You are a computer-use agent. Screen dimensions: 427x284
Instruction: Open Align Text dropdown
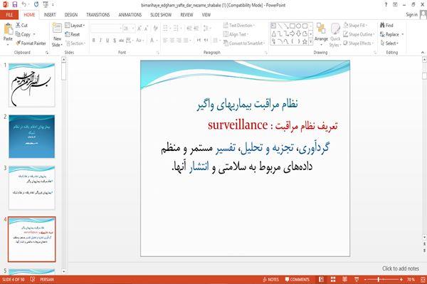click(236, 34)
